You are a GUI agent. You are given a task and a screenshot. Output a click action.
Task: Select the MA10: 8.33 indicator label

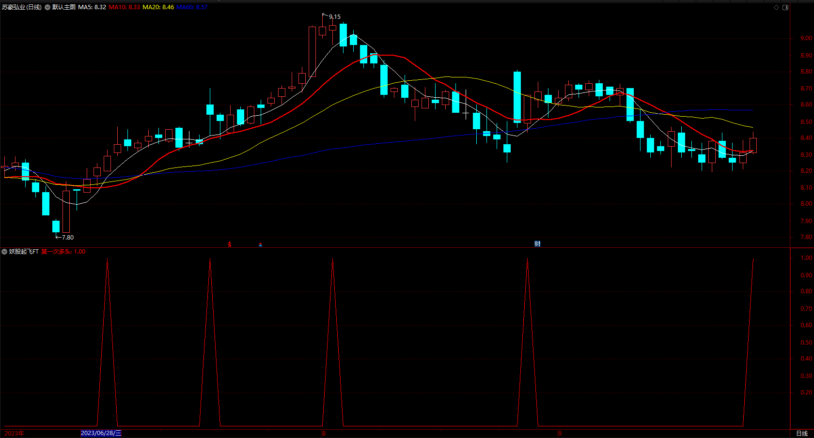(x=125, y=7)
